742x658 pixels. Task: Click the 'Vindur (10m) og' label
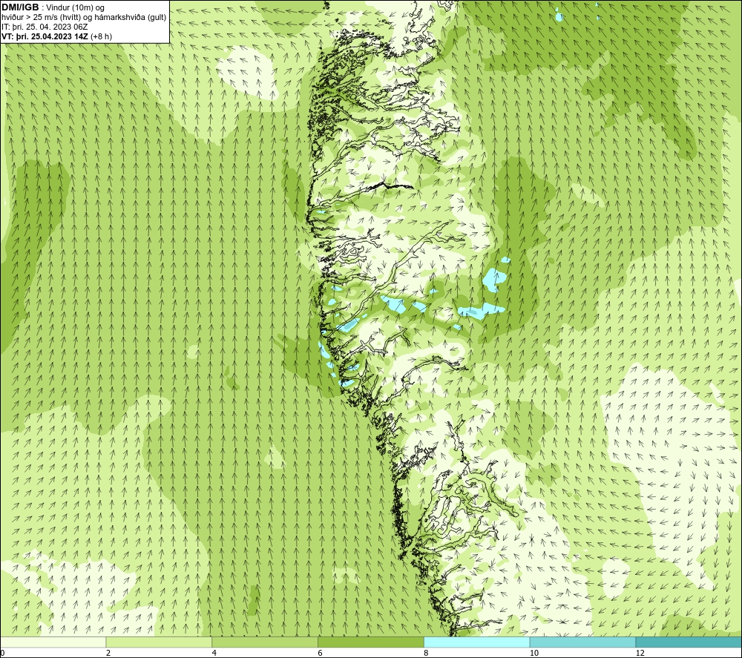coord(75,8)
